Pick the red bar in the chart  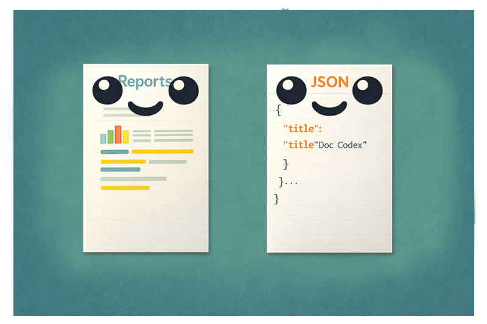[x=118, y=134]
